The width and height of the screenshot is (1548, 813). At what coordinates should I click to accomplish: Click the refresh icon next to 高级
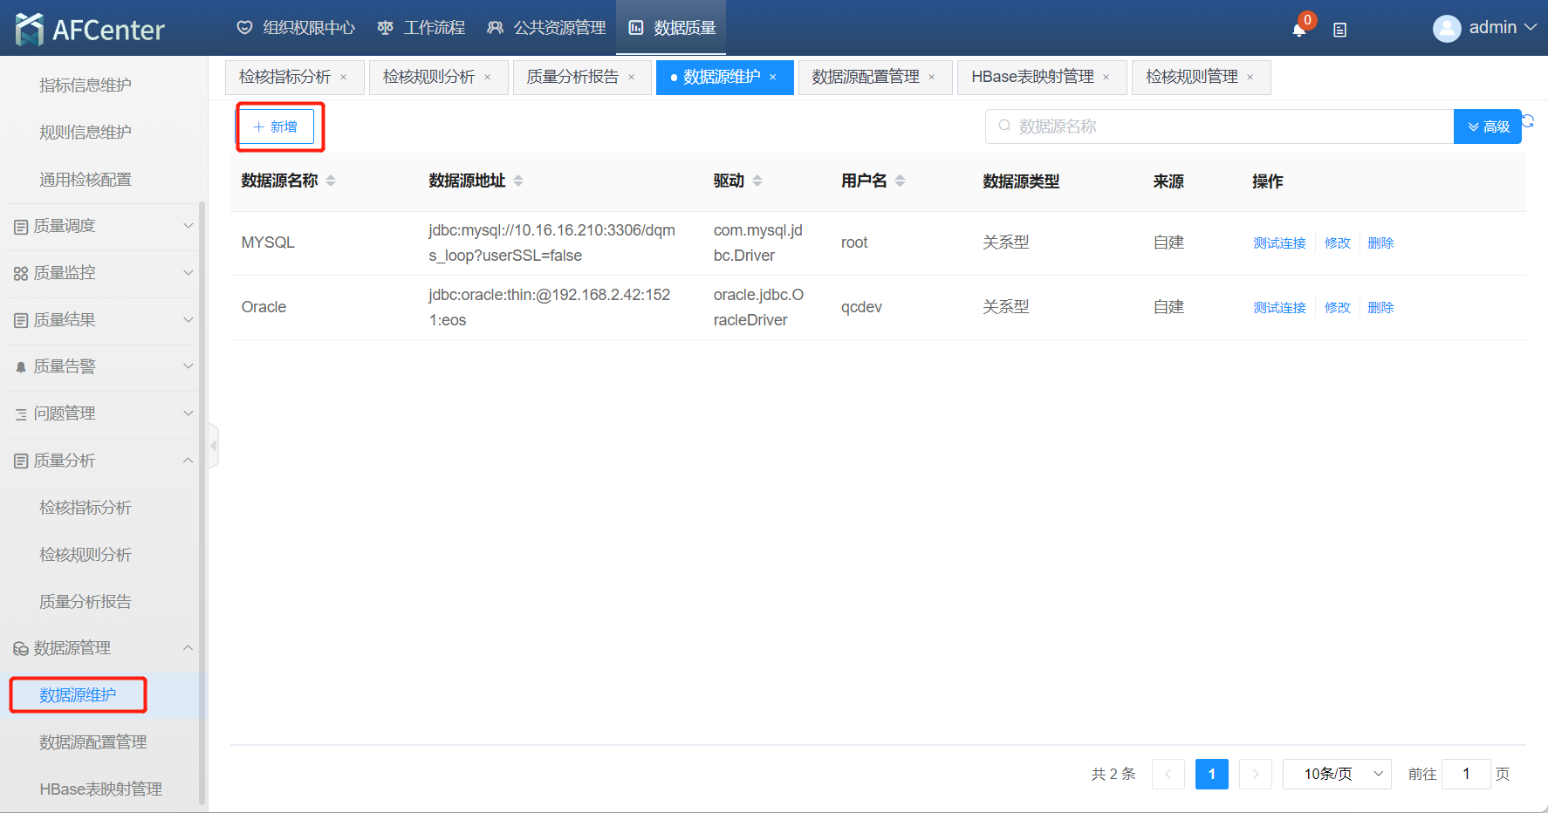1528,121
